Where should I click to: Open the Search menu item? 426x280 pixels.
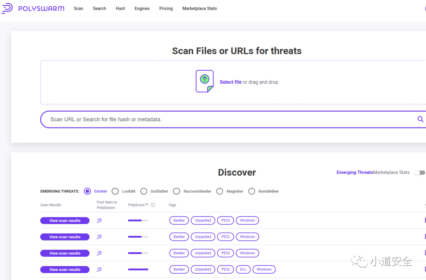[99, 8]
